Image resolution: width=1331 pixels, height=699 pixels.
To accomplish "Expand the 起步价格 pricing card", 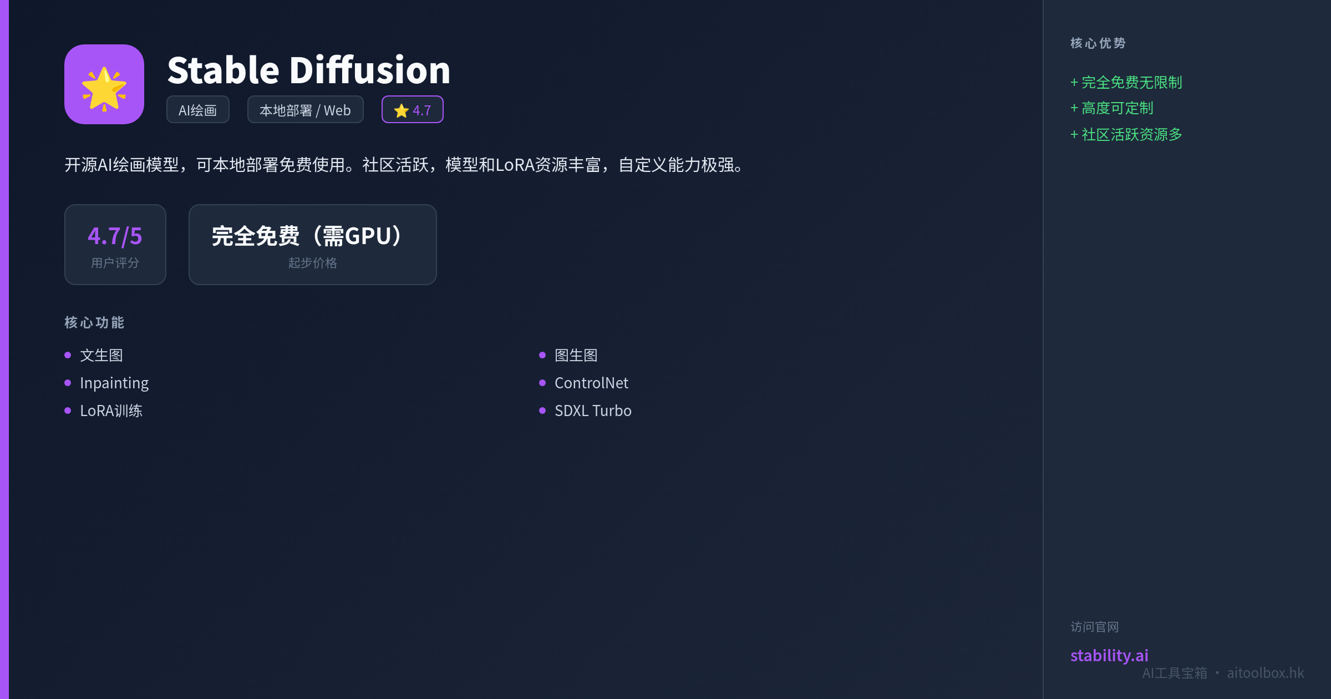I will click(x=312, y=263).
